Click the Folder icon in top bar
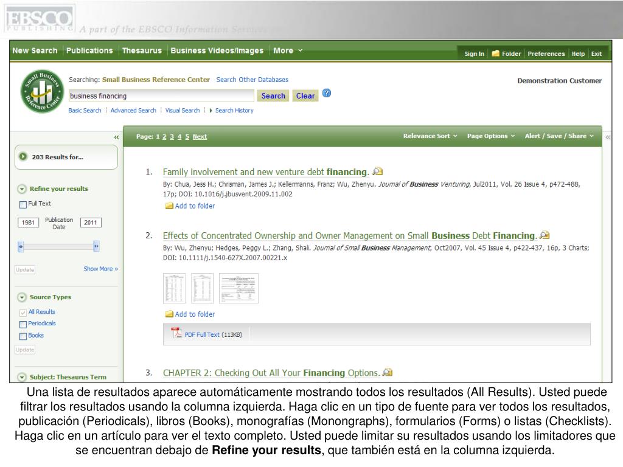The height and width of the screenshot is (467, 623). click(495, 54)
